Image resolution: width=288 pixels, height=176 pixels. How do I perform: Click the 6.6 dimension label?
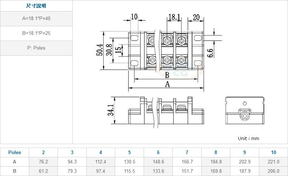[x=211, y=53]
